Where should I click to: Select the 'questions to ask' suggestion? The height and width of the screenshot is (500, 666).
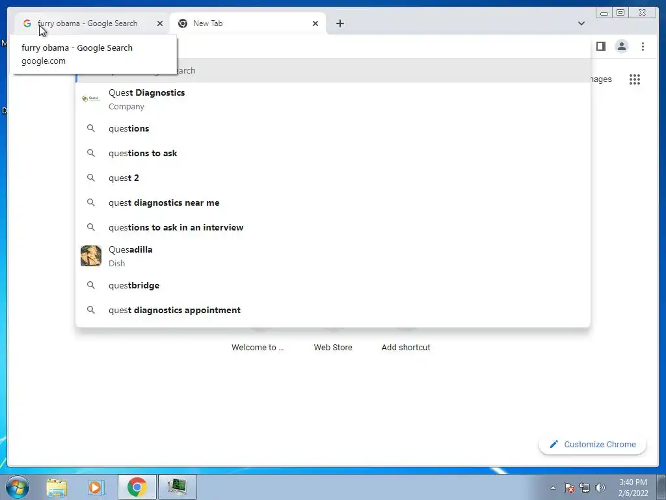pos(333,153)
